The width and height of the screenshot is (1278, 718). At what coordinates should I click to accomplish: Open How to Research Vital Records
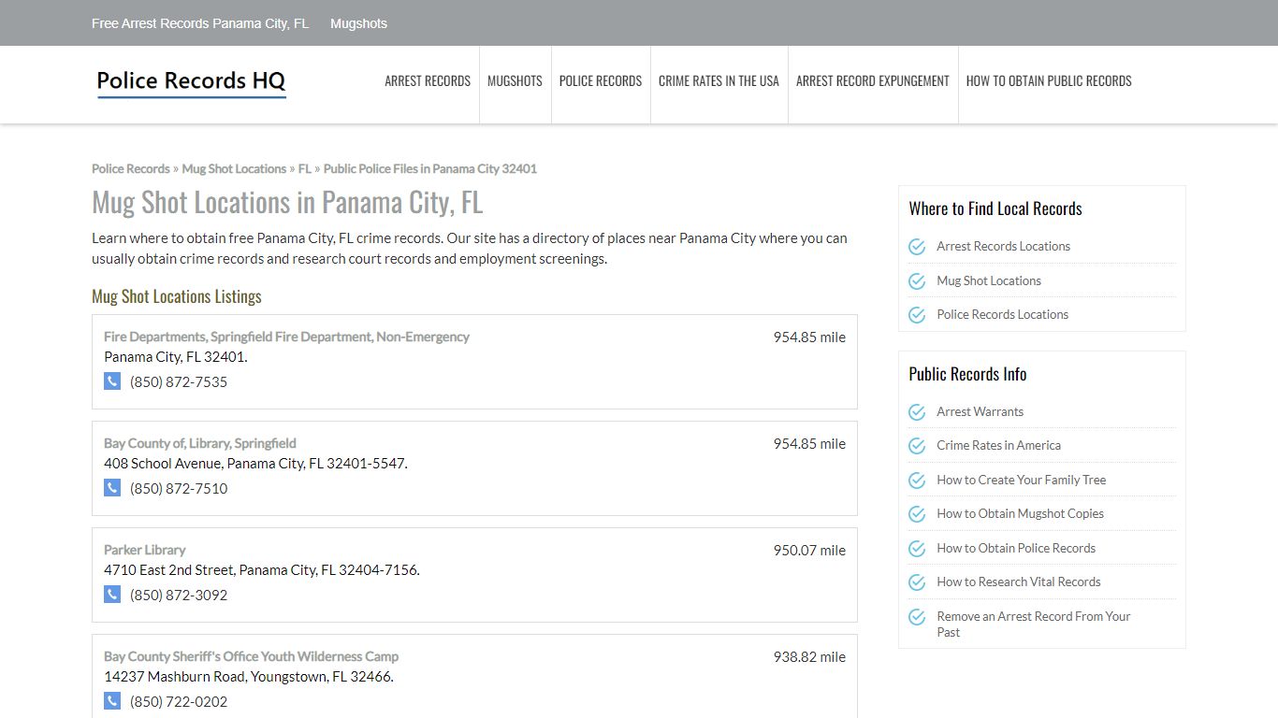point(1019,582)
